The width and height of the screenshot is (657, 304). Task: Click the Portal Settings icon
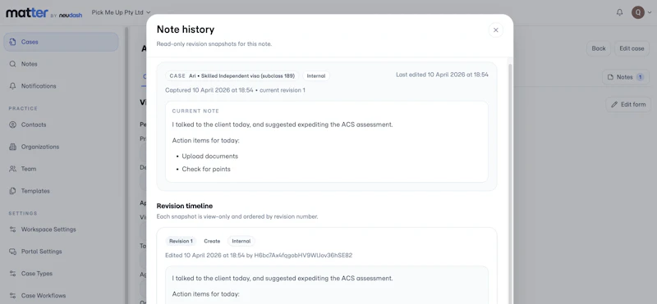click(12, 252)
